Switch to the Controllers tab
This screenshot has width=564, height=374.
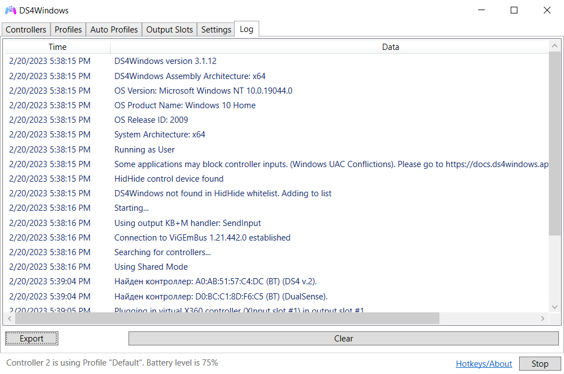tap(26, 30)
